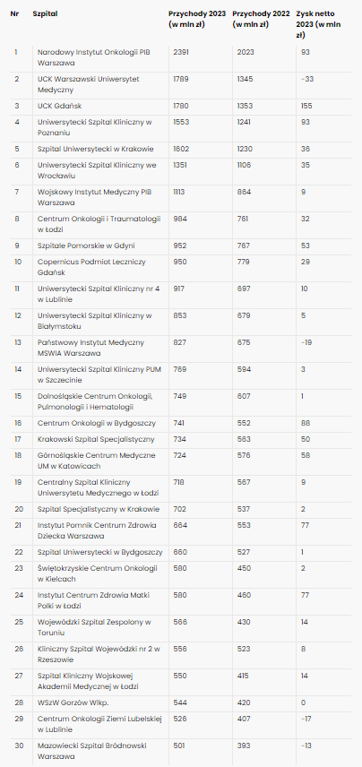
Task: Click Szpital Uniwersytecki w Krakowie cell
Action: 96,150
